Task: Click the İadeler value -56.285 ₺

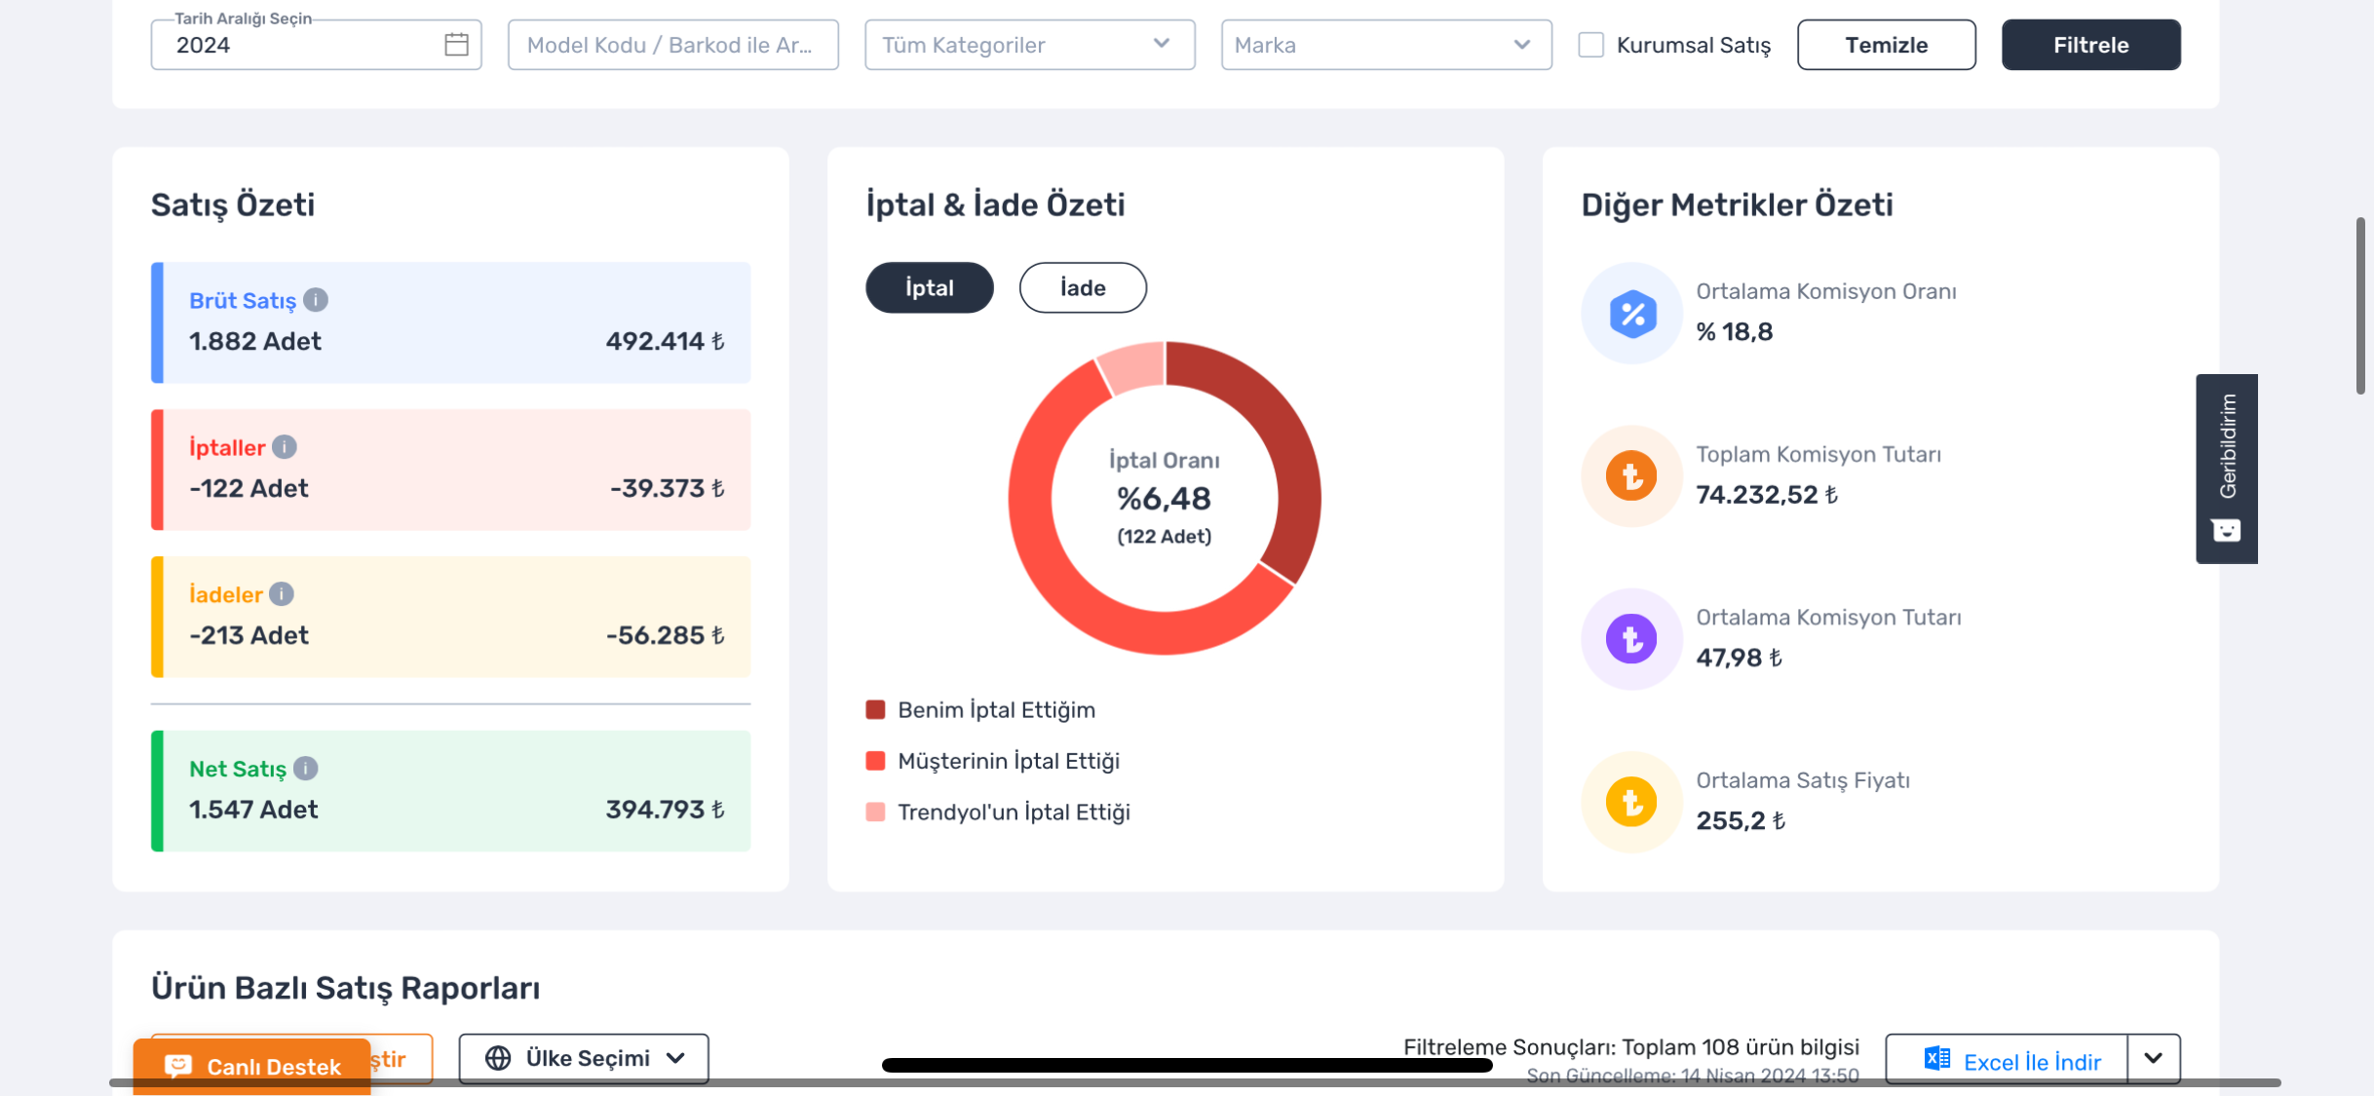Action: [x=665, y=636]
